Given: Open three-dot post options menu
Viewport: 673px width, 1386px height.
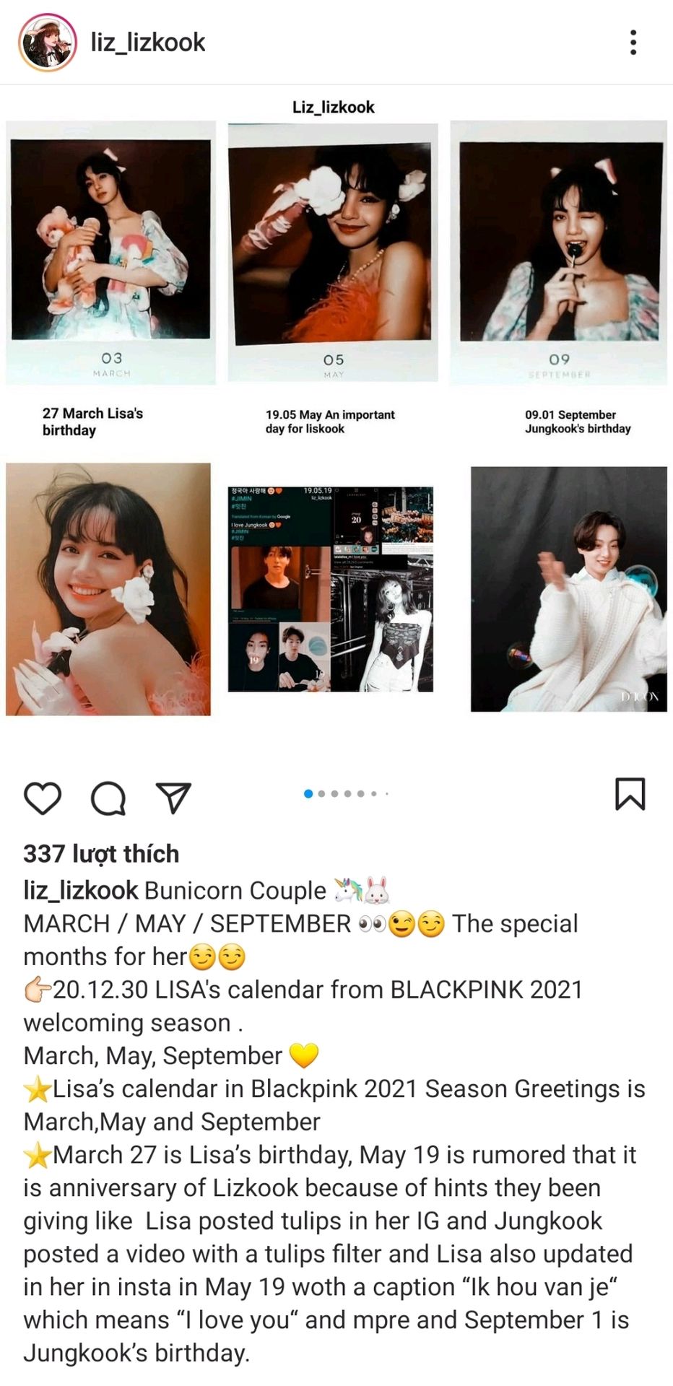Looking at the screenshot, I should 633,43.
